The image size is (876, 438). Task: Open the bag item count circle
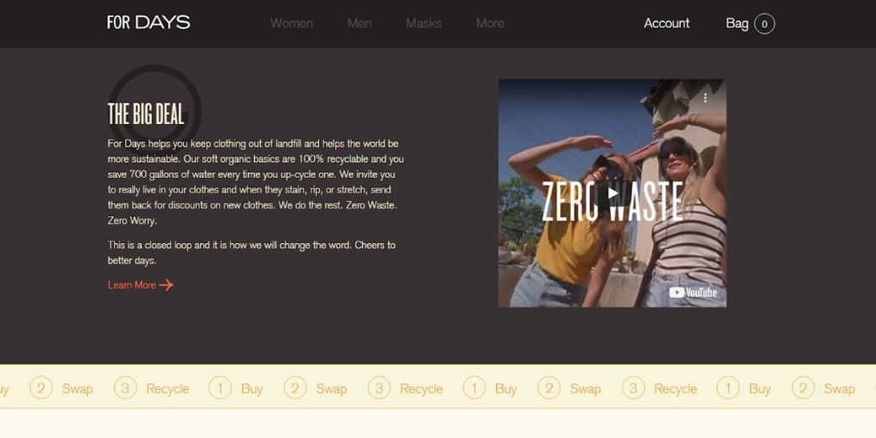point(764,24)
